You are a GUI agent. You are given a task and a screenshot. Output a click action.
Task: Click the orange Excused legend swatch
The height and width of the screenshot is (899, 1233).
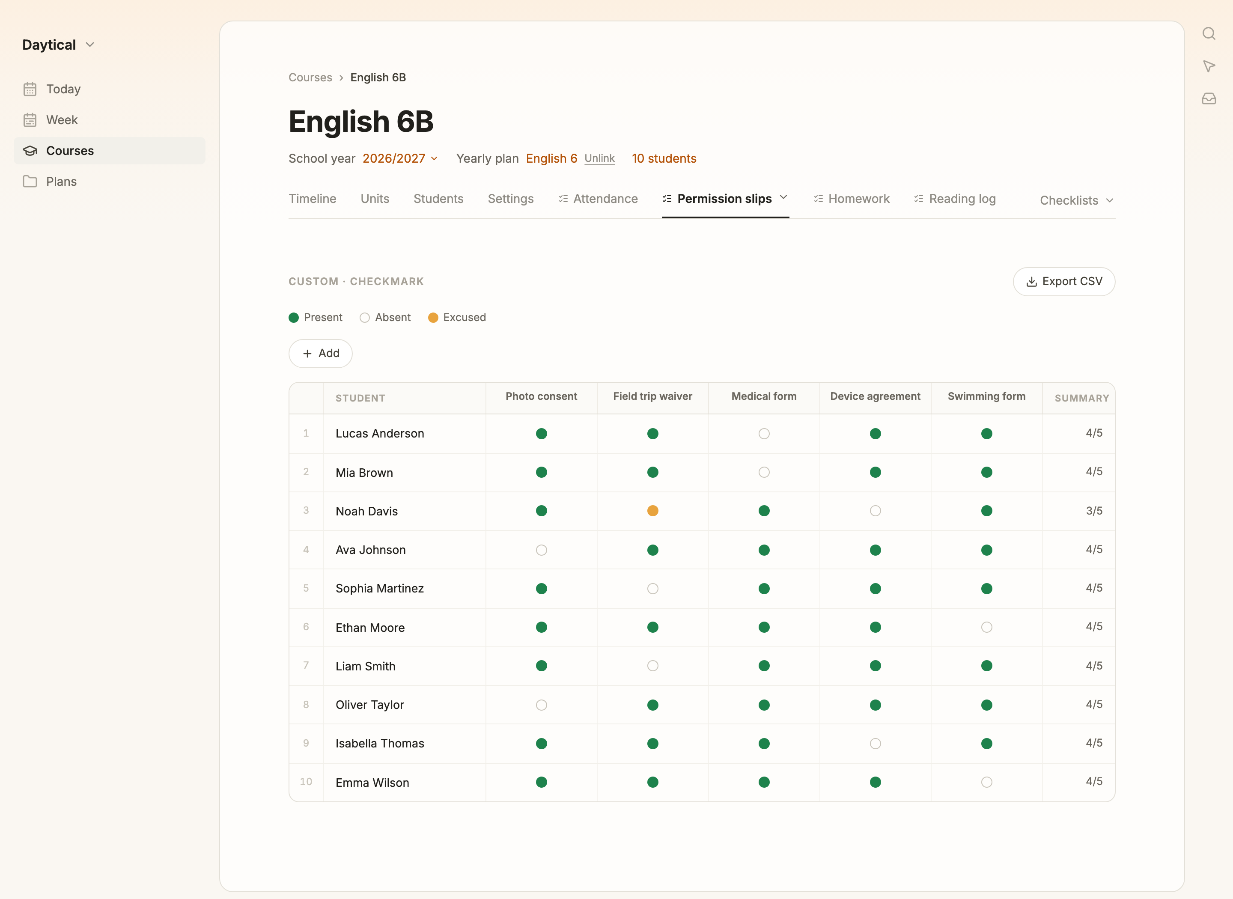point(433,318)
